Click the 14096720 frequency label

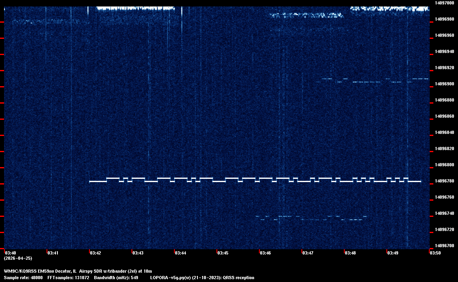pyautogui.click(x=444, y=229)
